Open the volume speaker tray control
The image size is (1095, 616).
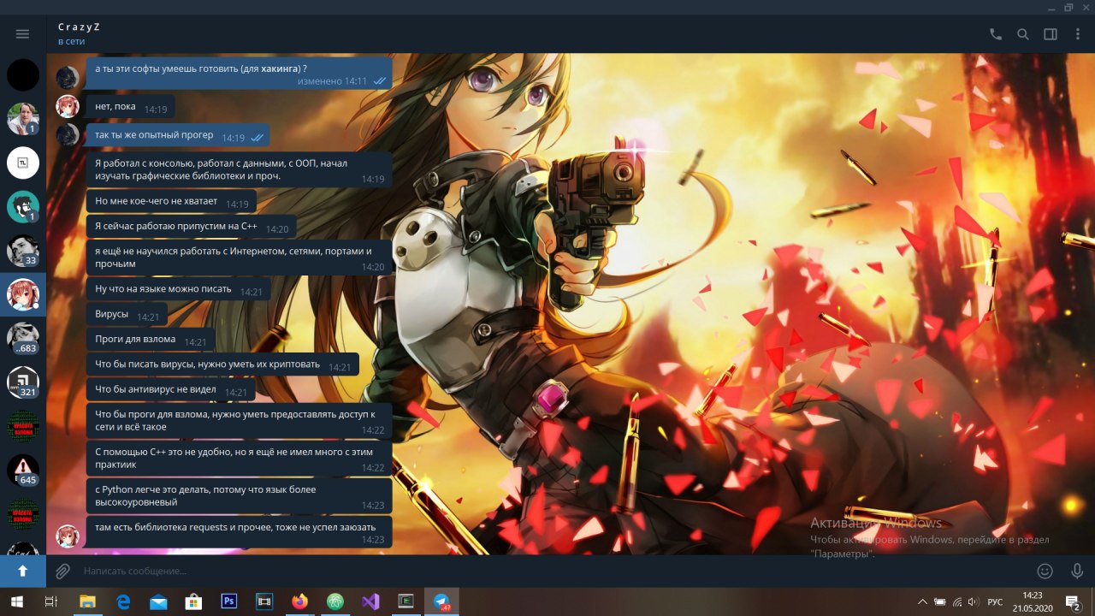(974, 601)
